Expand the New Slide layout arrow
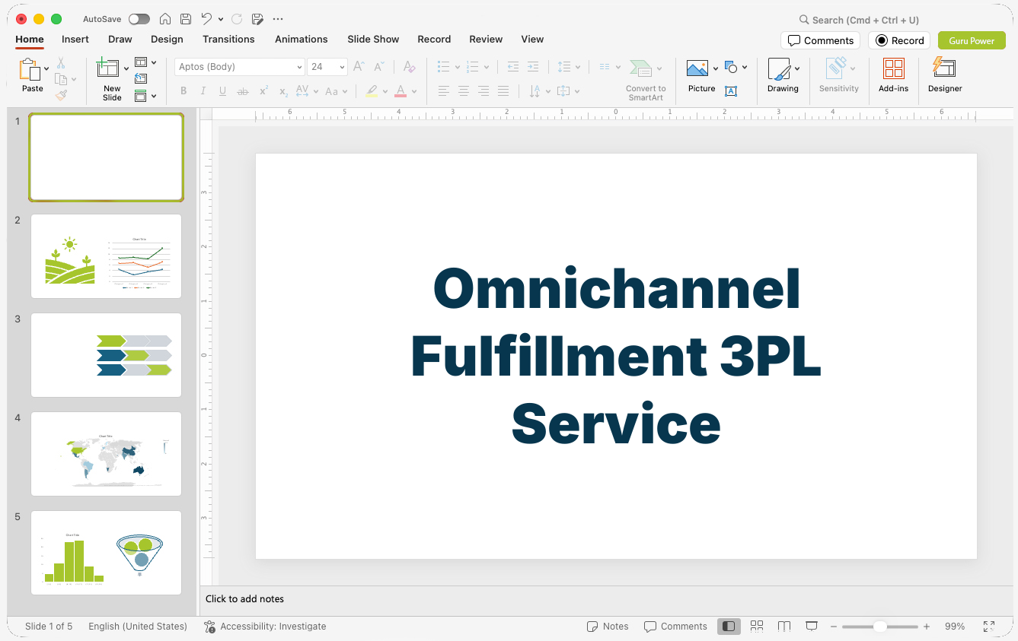1018x641 pixels. coord(126,69)
